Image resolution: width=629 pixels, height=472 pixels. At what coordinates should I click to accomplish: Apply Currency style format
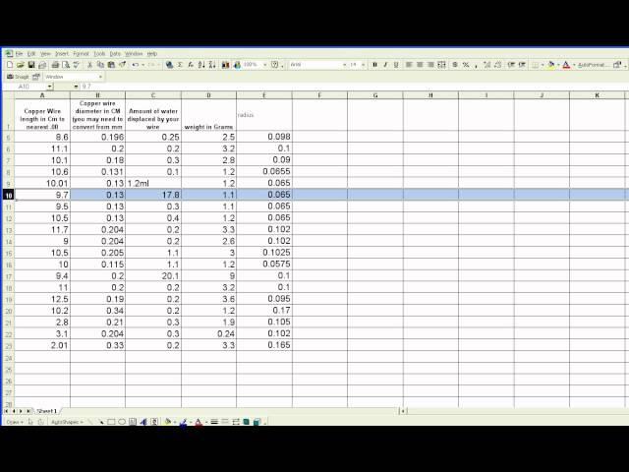pos(455,65)
